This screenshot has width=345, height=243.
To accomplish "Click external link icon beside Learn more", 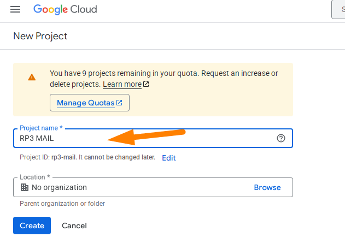I will point(146,85).
